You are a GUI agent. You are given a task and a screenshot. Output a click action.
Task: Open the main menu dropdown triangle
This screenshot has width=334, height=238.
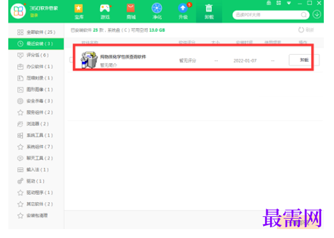click(289, 3)
